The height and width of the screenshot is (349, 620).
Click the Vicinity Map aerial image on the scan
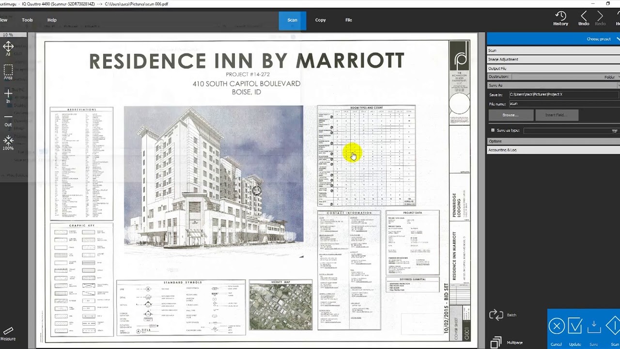(x=281, y=306)
